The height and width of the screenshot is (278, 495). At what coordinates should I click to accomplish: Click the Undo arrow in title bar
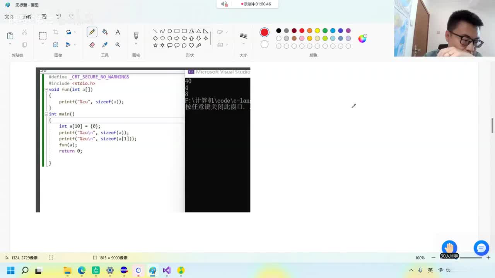pyautogui.click(x=58, y=16)
